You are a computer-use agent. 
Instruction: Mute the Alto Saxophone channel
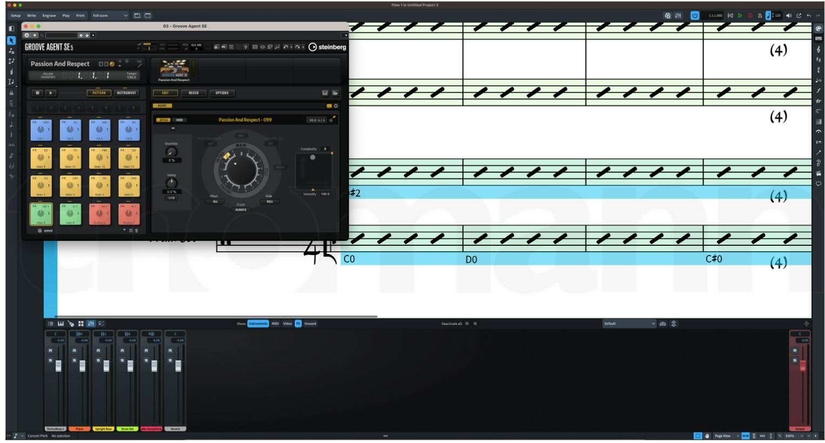point(146,351)
